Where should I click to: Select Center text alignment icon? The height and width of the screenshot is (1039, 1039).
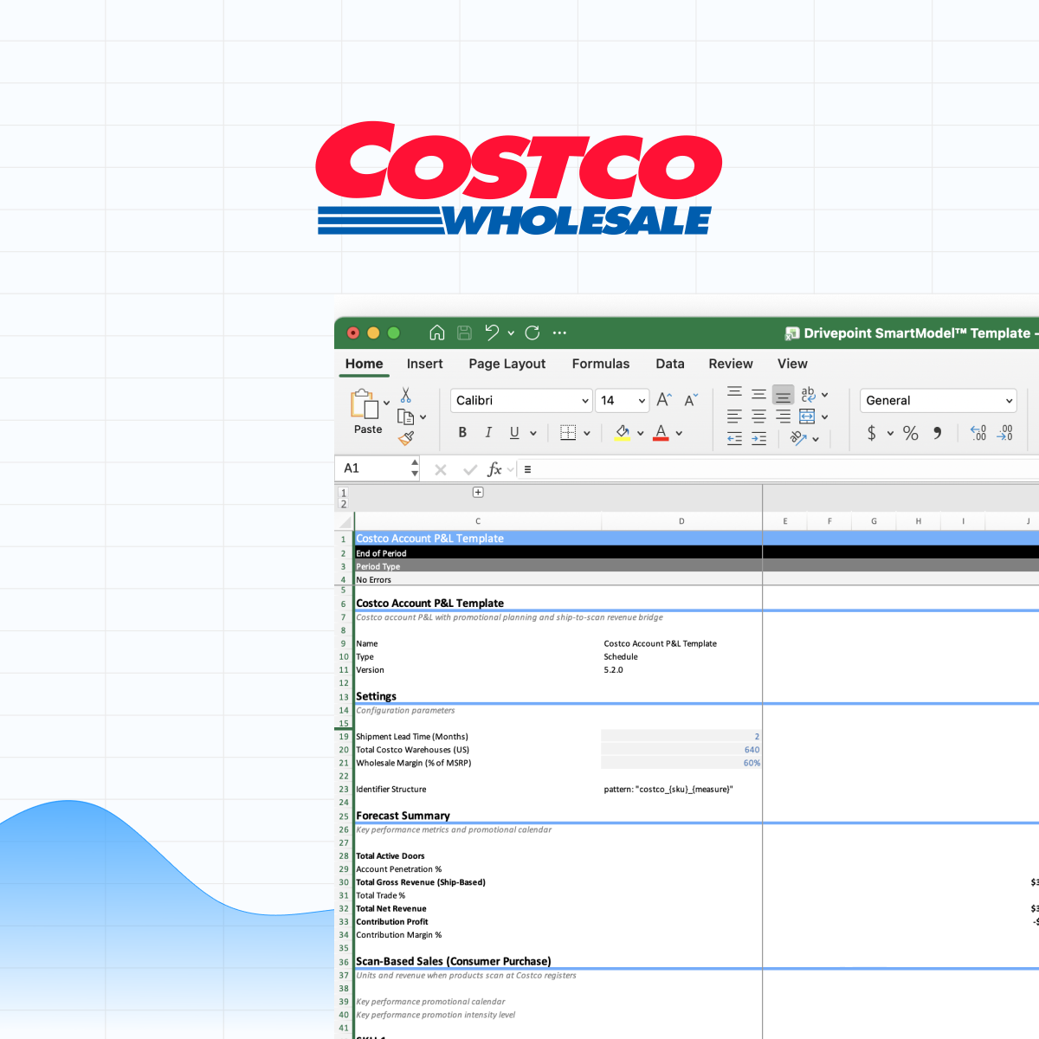pyautogui.click(x=758, y=416)
